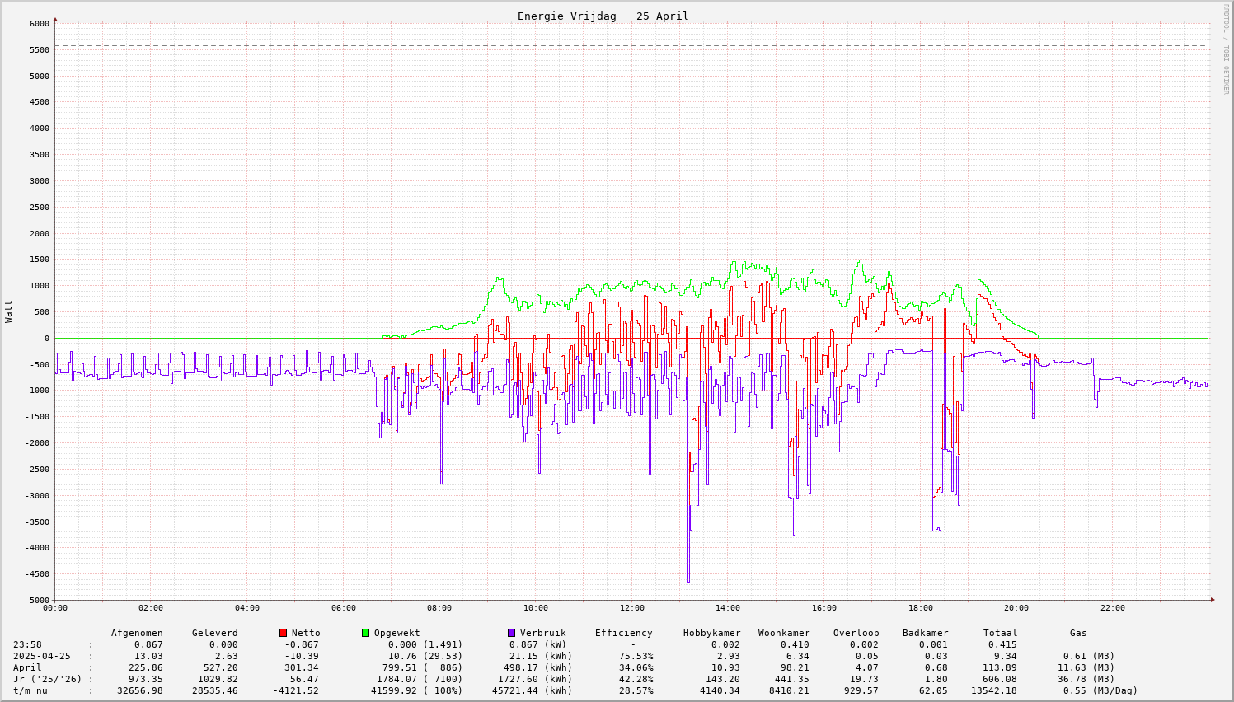Click the arrowhead at the time axis end
Viewport: 1234px width, 702px height.
1213,600
